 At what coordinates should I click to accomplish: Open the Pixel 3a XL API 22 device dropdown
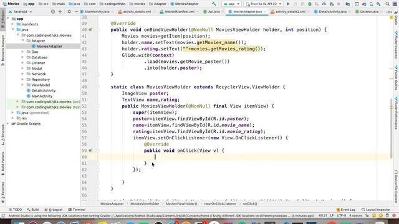pos(263,4)
